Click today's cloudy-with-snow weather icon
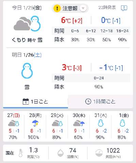Screen dimensions: 136x163 [27, 24]
